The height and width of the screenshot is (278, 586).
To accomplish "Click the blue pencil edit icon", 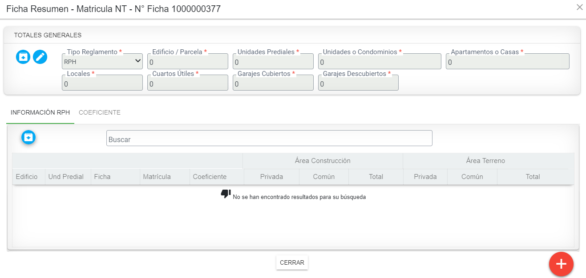I will pos(40,57).
